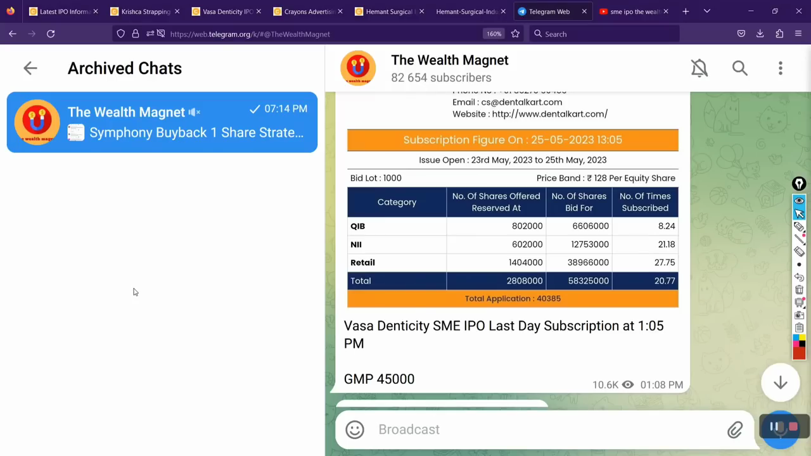Select the pen nib annotation icon
The image size is (811, 456).
point(799,184)
